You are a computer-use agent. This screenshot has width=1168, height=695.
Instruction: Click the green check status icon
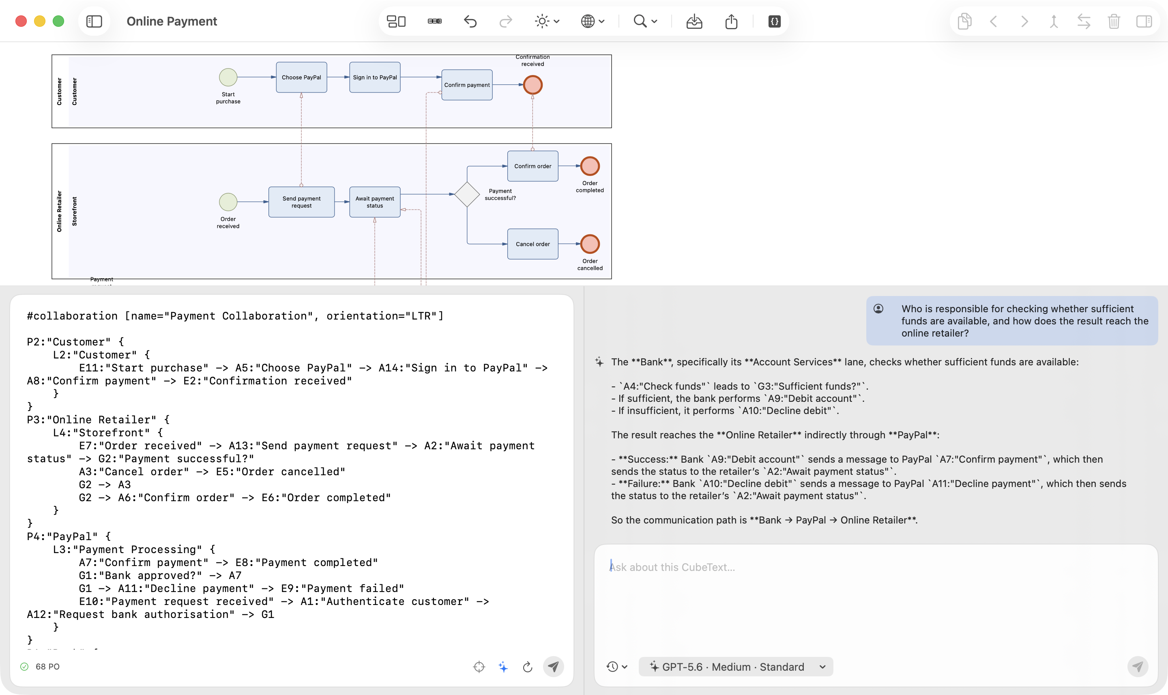tap(24, 667)
